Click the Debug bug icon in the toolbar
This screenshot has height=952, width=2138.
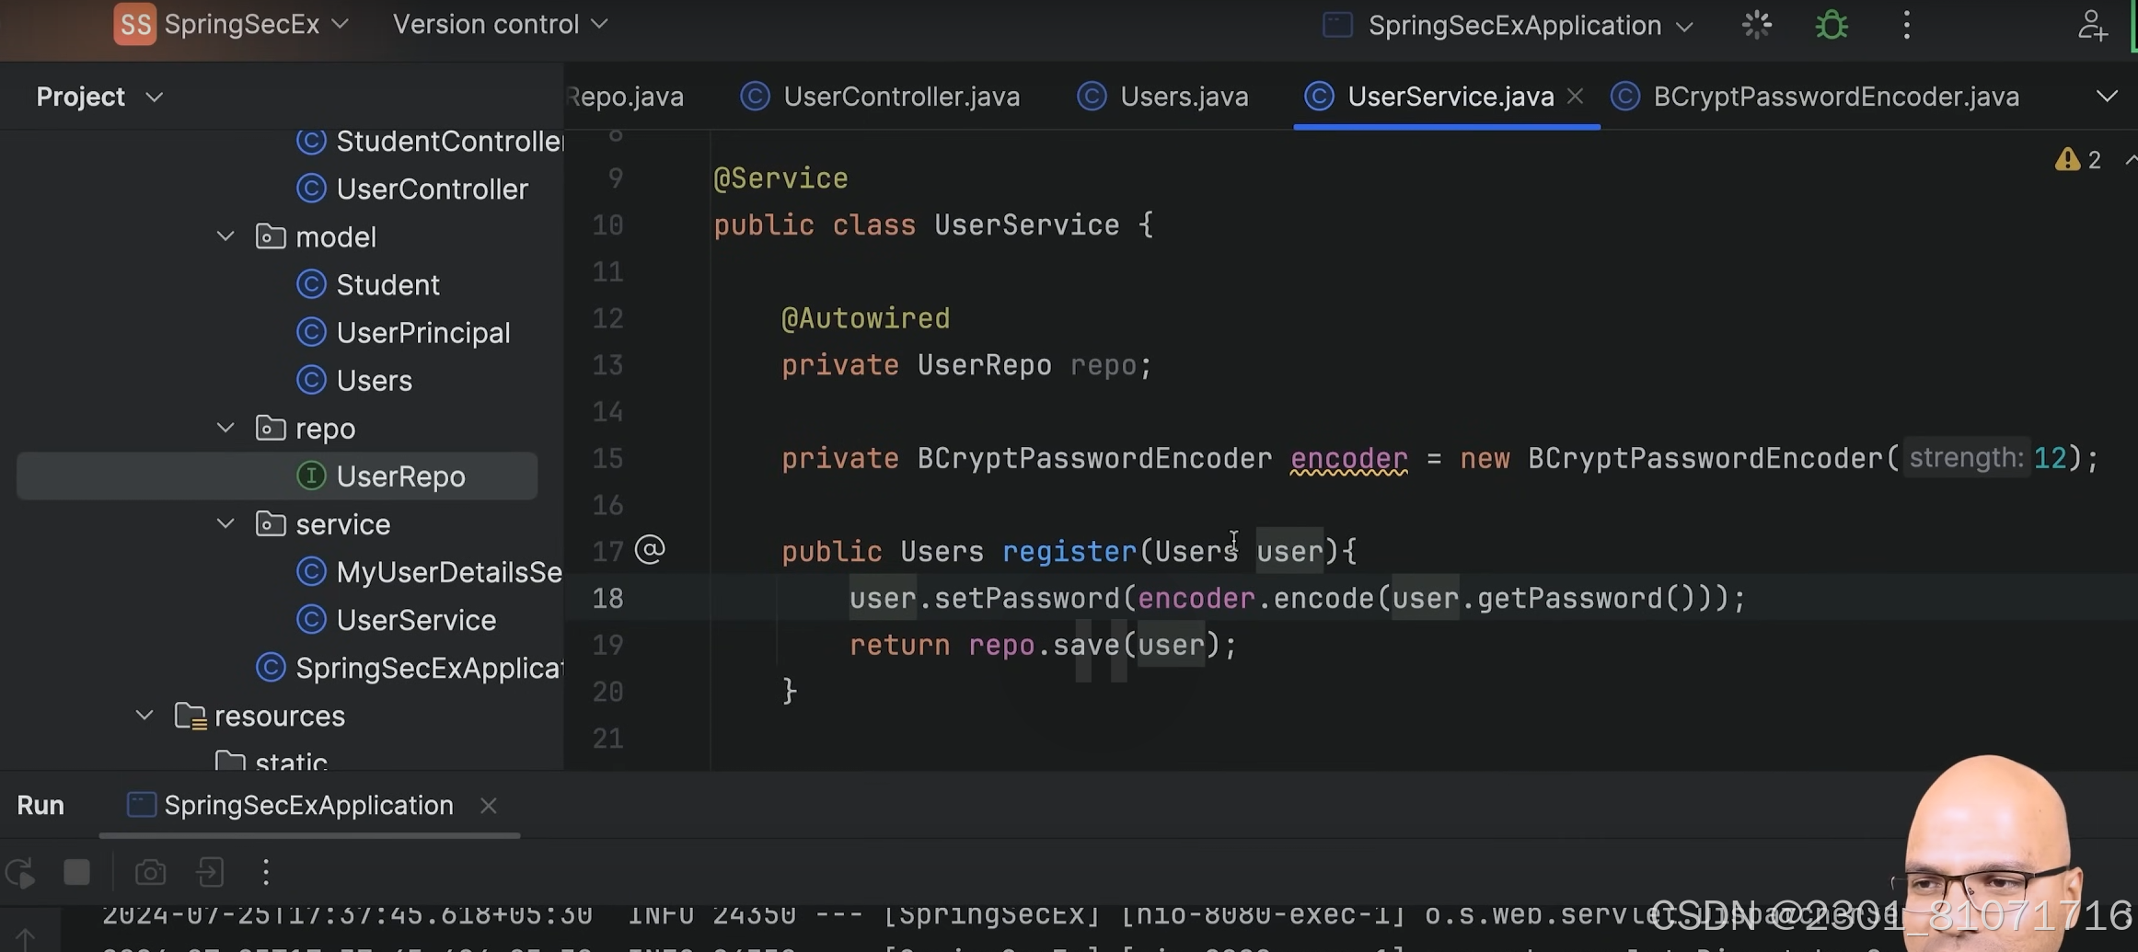point(1830,25)
